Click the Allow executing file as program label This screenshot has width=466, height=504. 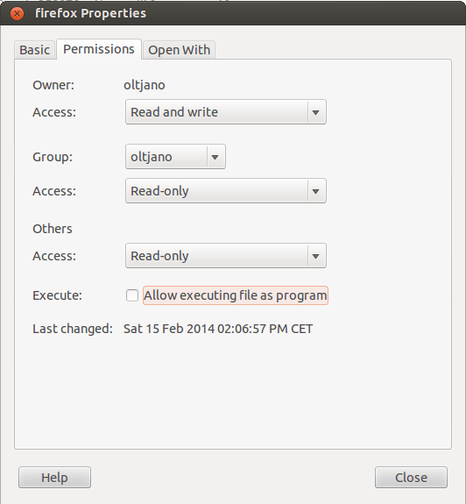coord(236,295)
